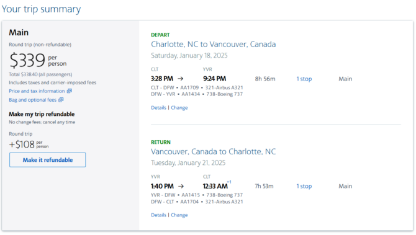The width and height of the screenshot is (416, 235).
Task: Click the arrow icon after 3:28 PM
Action: tap(181, 79)
